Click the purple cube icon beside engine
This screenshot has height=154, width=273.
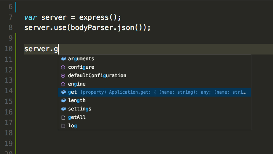pos(63,84)
